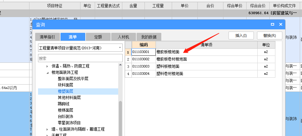Viewport: 302px width, 136px height.
Task: Click the 工程量表达式 column header
Action: (108, 6)
